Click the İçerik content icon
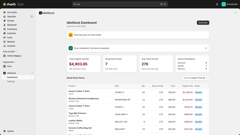This screenshot has height=135, width=240. click(4, 37)
